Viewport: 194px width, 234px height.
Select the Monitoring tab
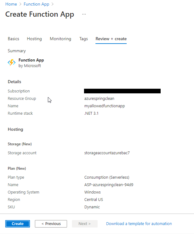(x=60, y=39)
